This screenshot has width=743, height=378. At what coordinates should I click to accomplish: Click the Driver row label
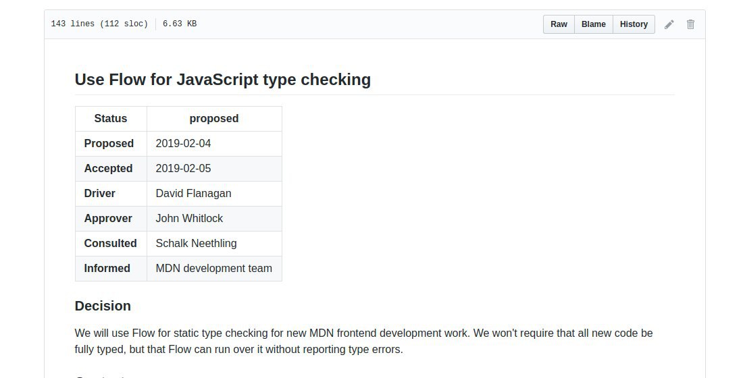coord(99,194)
